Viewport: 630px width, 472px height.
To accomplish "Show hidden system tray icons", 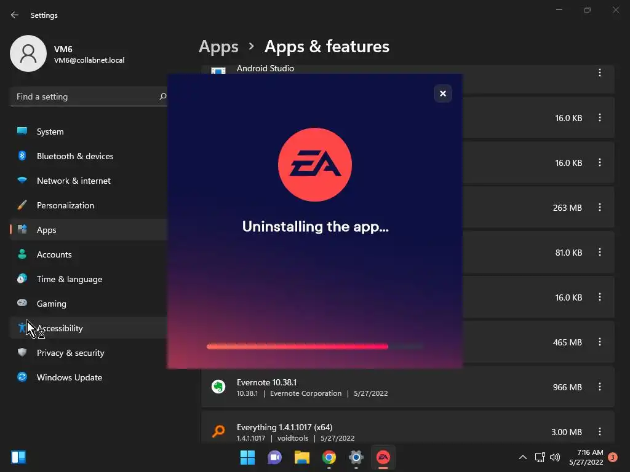I will coord(523,457).
